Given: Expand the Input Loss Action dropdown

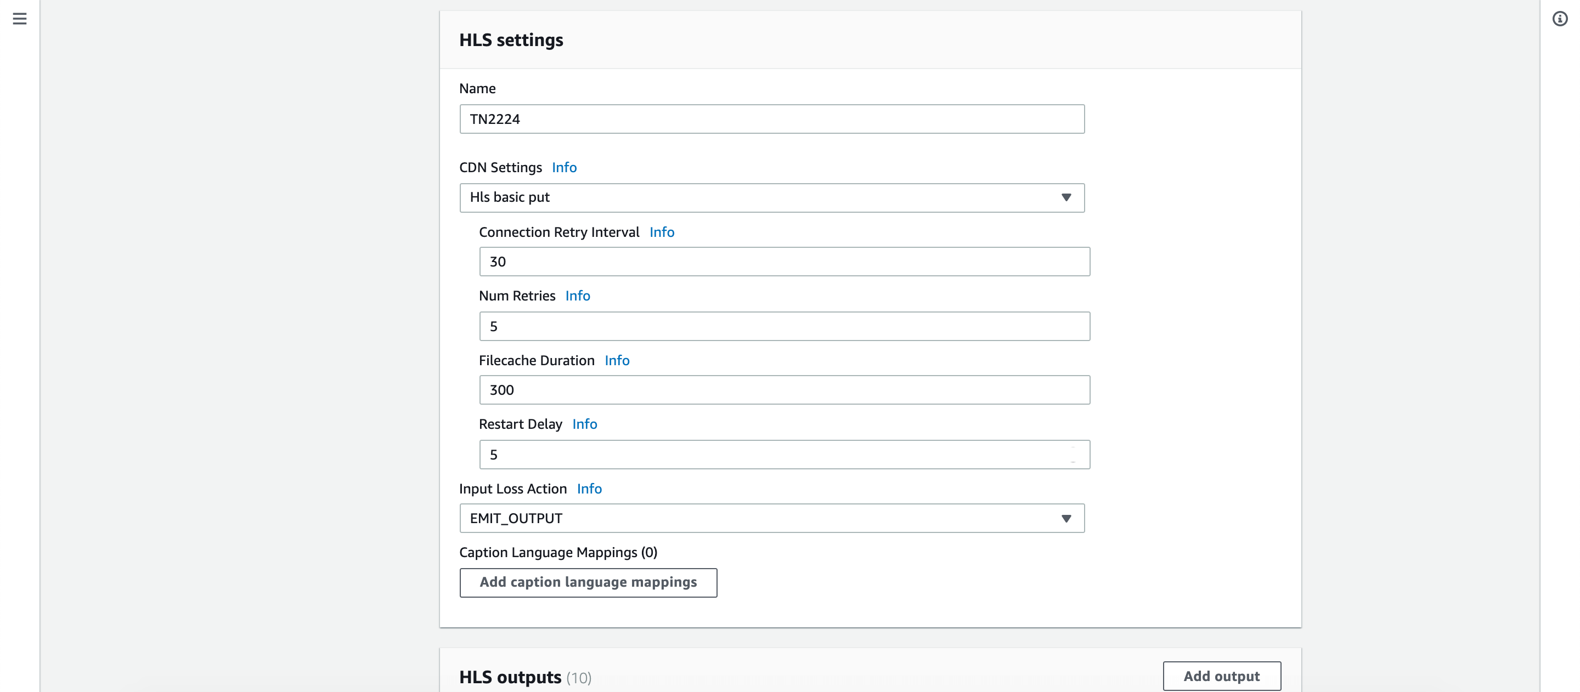Looking at the screenshot, I should click(771, 519).
